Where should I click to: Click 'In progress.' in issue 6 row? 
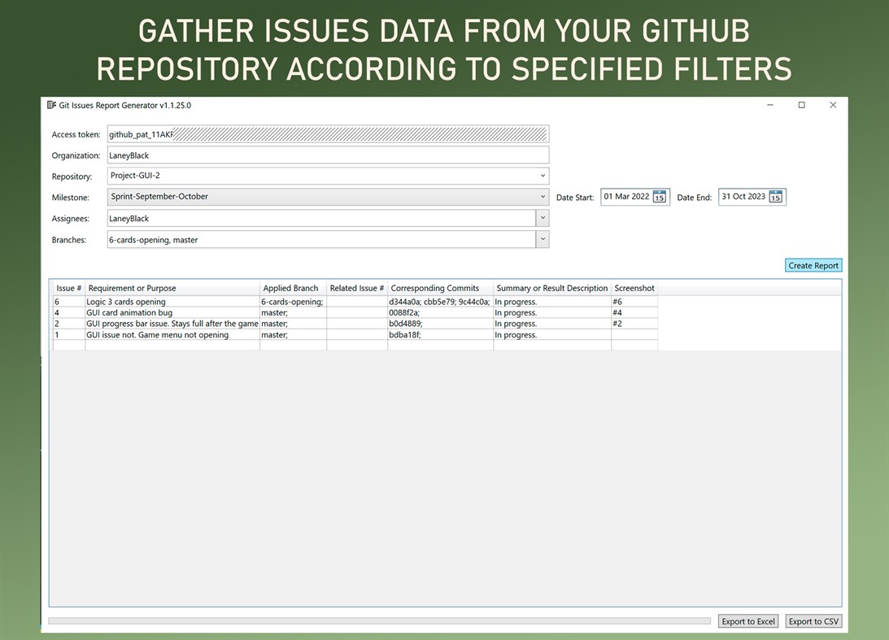552,302
